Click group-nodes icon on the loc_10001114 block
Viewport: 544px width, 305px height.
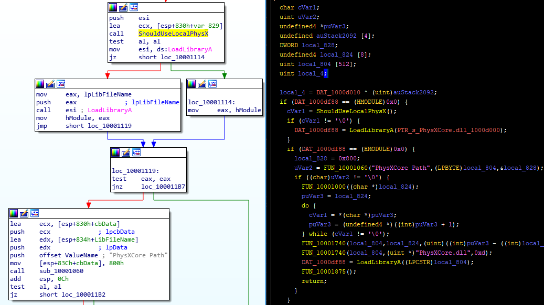click(x=212, y=84)
